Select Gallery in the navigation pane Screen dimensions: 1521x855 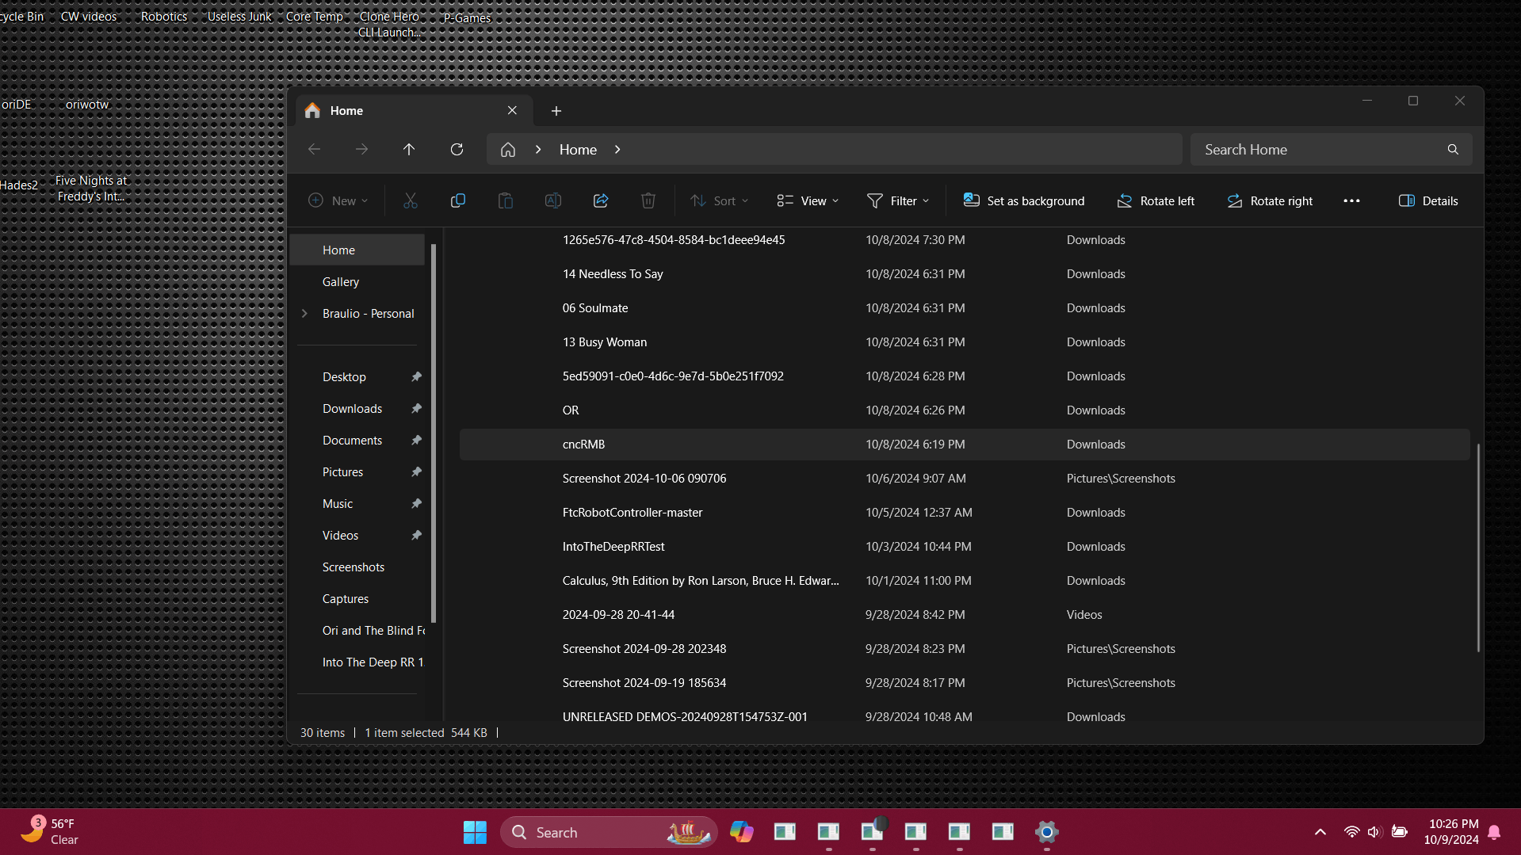click(341, 282)
